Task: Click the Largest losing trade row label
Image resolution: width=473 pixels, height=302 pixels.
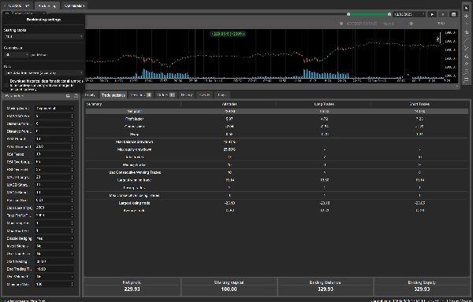Action: (x=135, y=203)
